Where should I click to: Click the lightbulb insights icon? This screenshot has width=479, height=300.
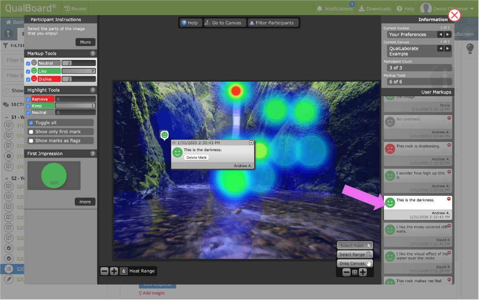pyautogui.click(x=470, y=49)
